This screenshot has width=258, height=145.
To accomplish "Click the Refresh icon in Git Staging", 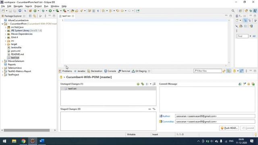I will 224,71.
